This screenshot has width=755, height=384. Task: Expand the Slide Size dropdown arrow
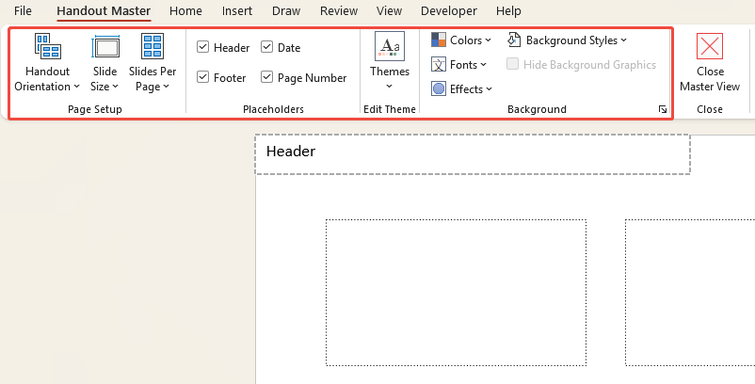tap(115, 88)
